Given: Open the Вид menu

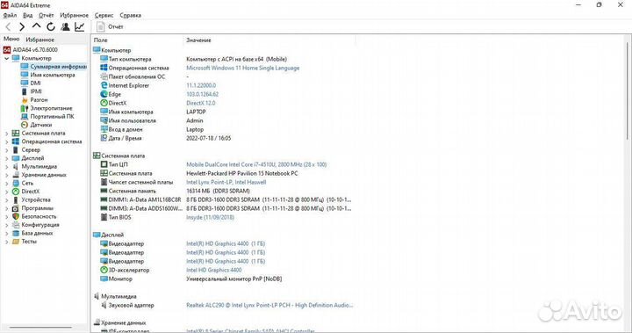Looking at the screenshot, I should pyautogui.click(x=28, y=15).
